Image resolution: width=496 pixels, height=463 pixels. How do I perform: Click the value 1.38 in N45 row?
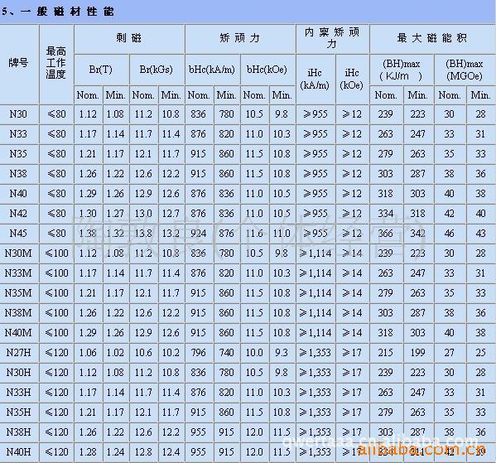[x=88, y=234]
